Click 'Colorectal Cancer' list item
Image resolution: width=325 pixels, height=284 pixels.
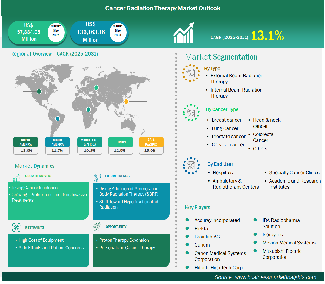[264, 137]
